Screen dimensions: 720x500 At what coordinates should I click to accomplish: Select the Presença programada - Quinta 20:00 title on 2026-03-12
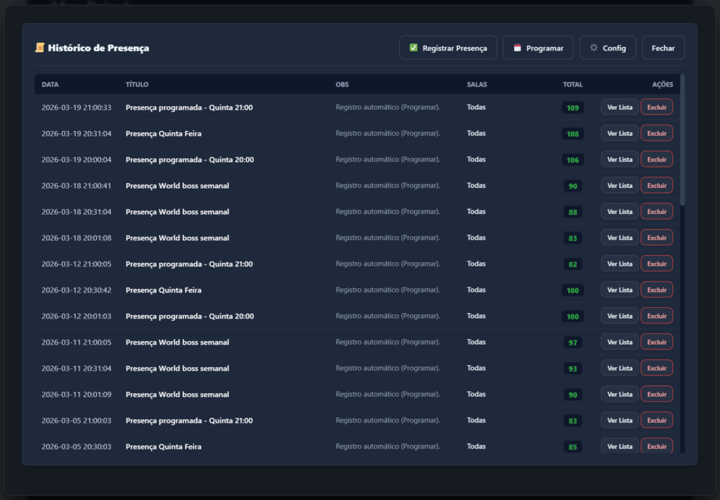pyautogui.click(x=189, y=316)
